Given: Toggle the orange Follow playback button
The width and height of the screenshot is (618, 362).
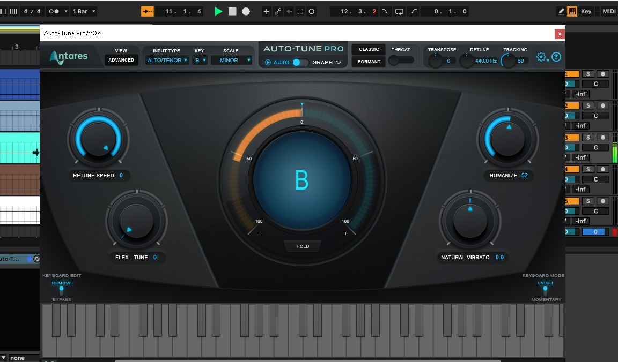Looking at the screenshot, I should coord(148,11).
